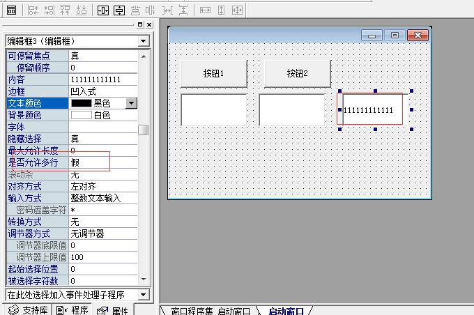Click the equal horizontal spacing icon

point(167,10)
